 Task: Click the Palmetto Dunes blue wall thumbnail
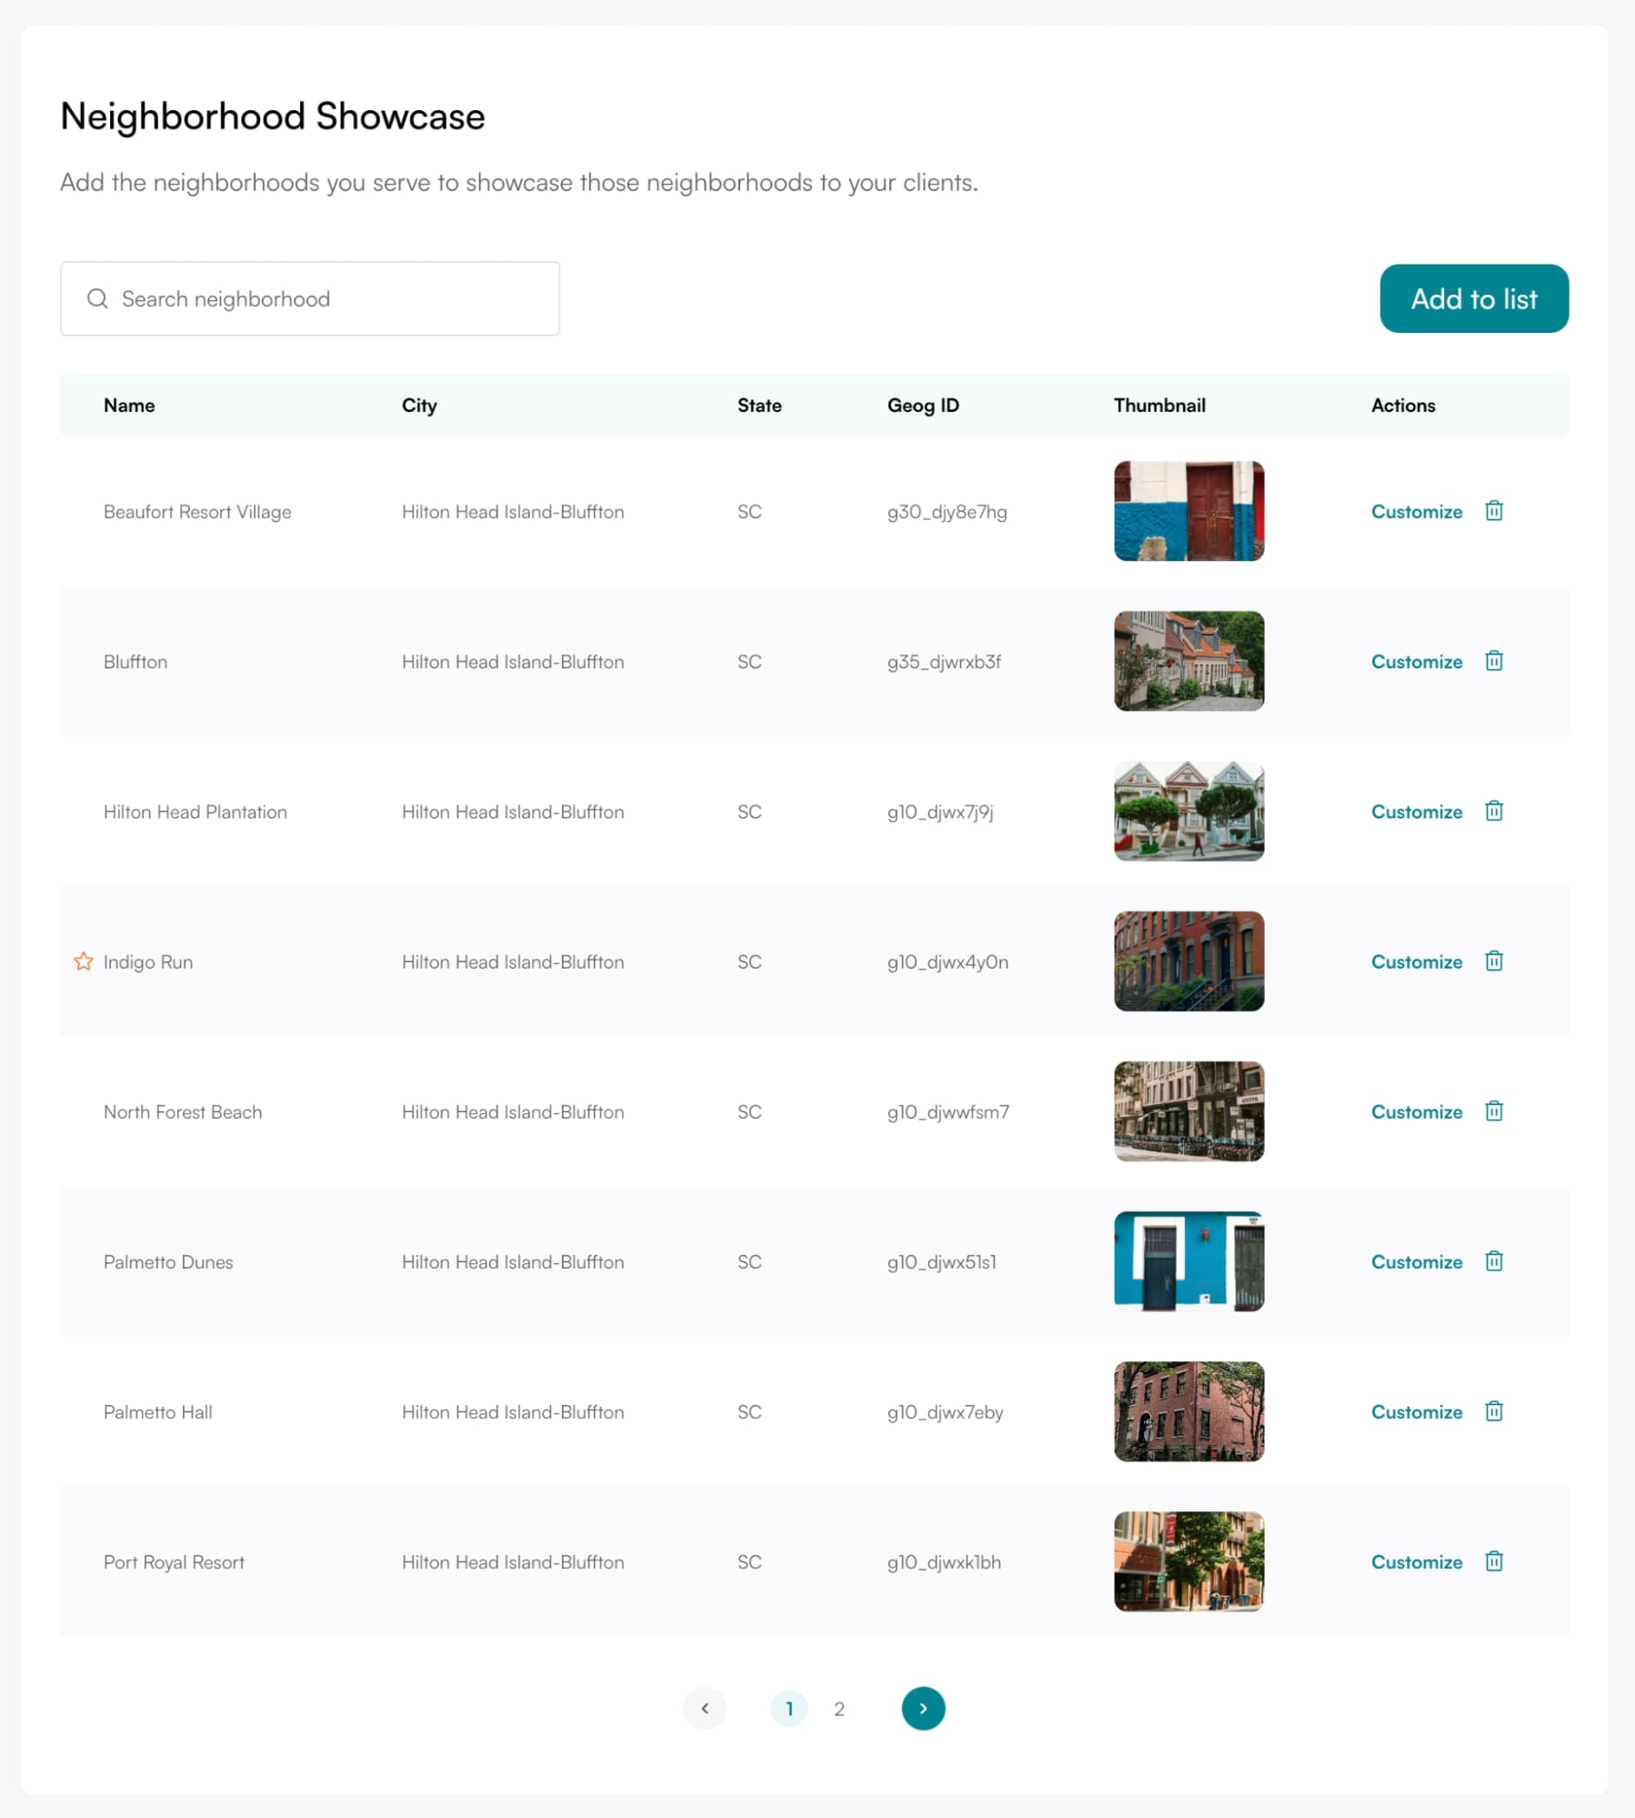(x=1189, y=1261)
